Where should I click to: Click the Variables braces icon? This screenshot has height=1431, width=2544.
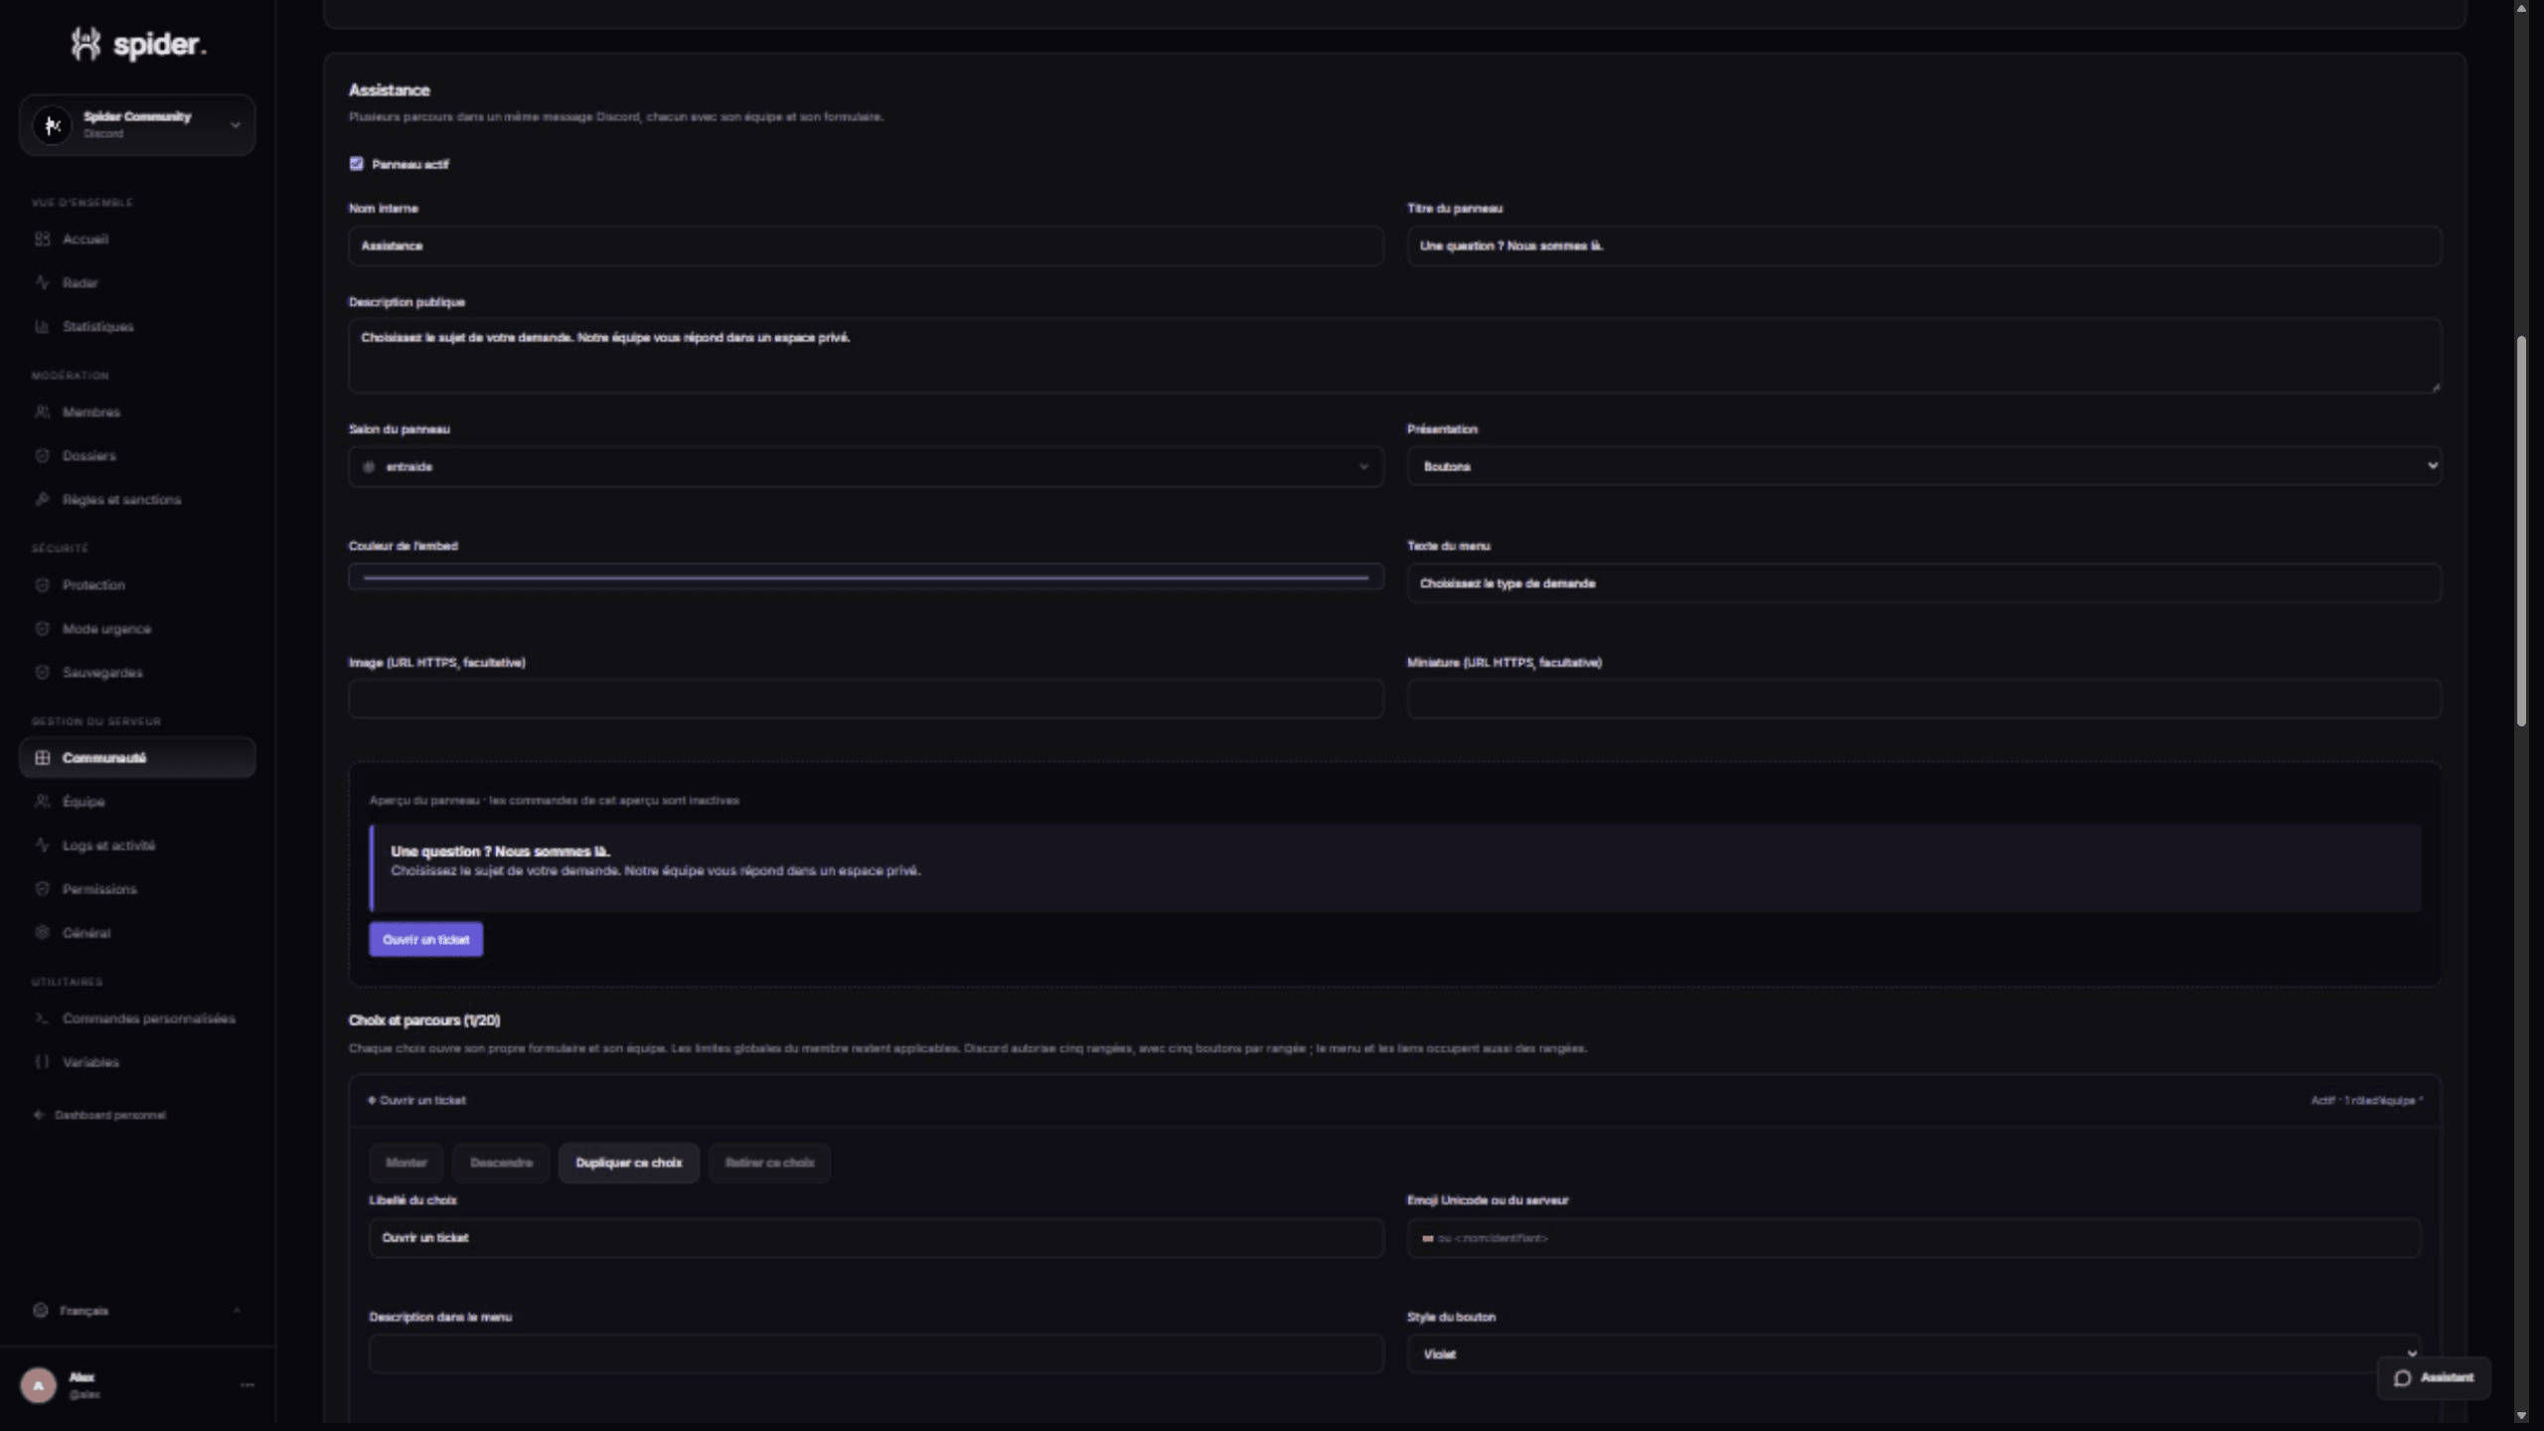pos(42,1061)
